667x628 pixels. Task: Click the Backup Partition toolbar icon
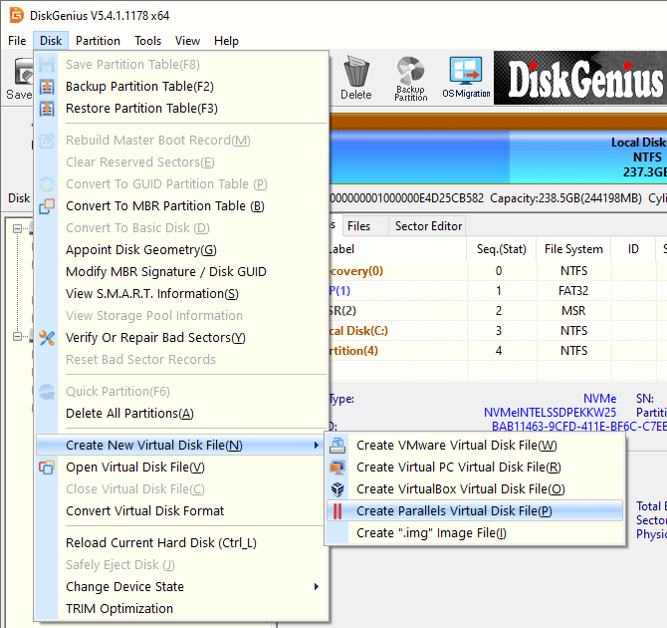tap(410, 78)
